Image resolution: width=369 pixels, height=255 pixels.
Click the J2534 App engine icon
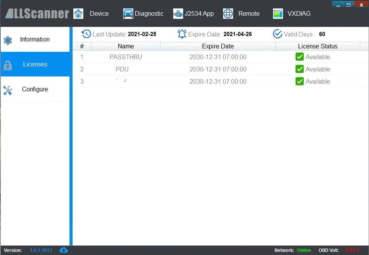[178, 14]
